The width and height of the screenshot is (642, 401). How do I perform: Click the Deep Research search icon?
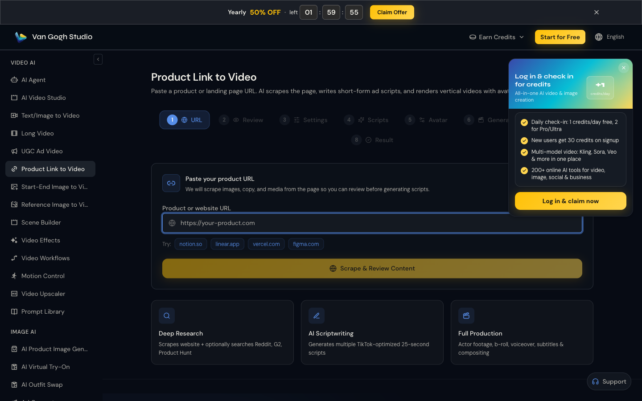click(x=167, y=315)
